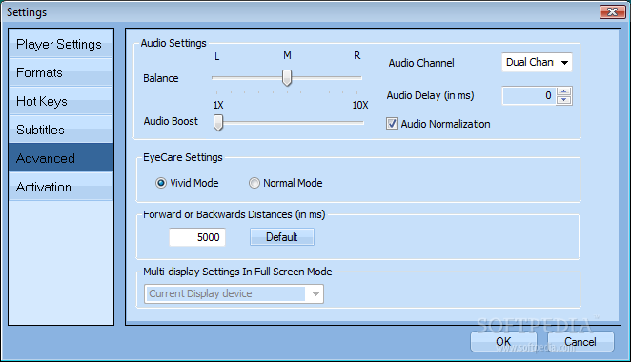Viewport: 631px width, 362px height.
Task: Click the forward/backward distance field
Action: 197,237
